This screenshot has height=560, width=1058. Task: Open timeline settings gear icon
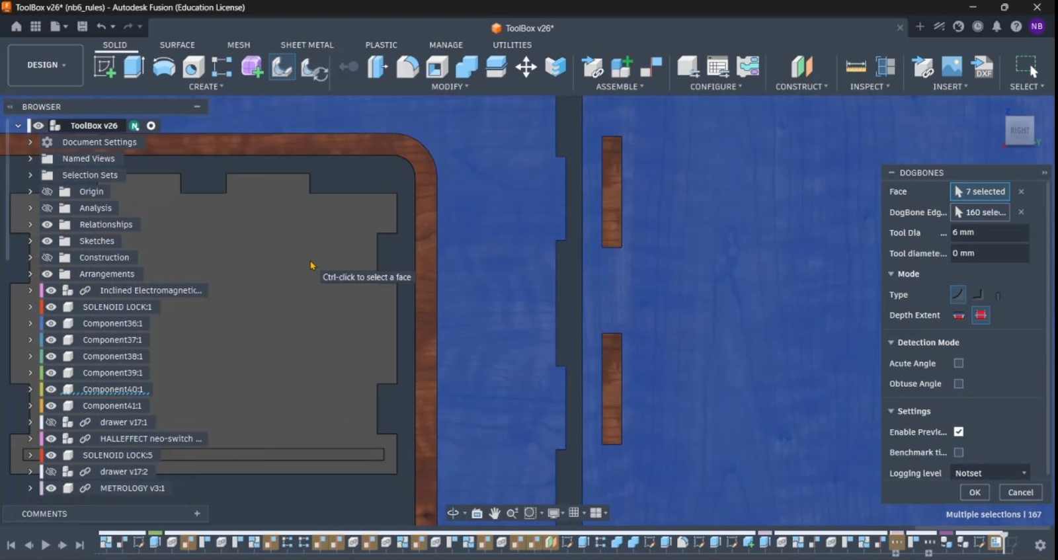click(1040, 545)
